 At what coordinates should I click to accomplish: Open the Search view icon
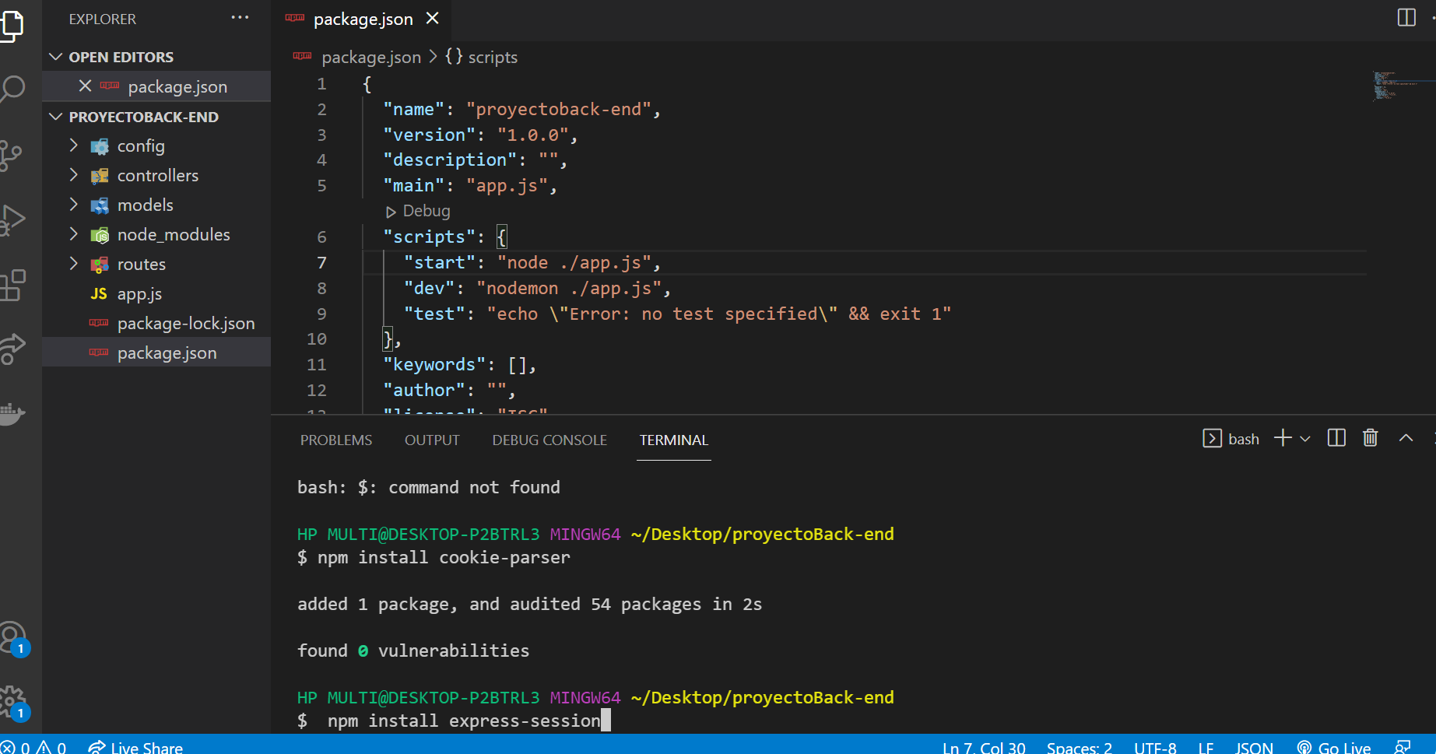11,89
